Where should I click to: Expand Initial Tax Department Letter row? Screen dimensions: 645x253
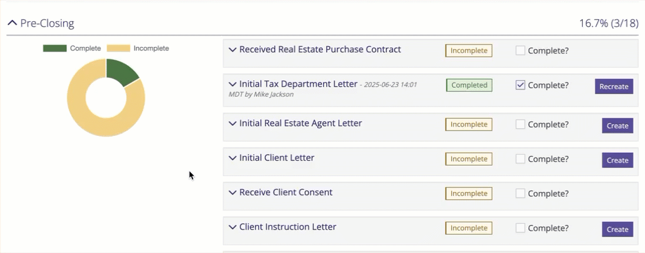click(x=232, y=84)
